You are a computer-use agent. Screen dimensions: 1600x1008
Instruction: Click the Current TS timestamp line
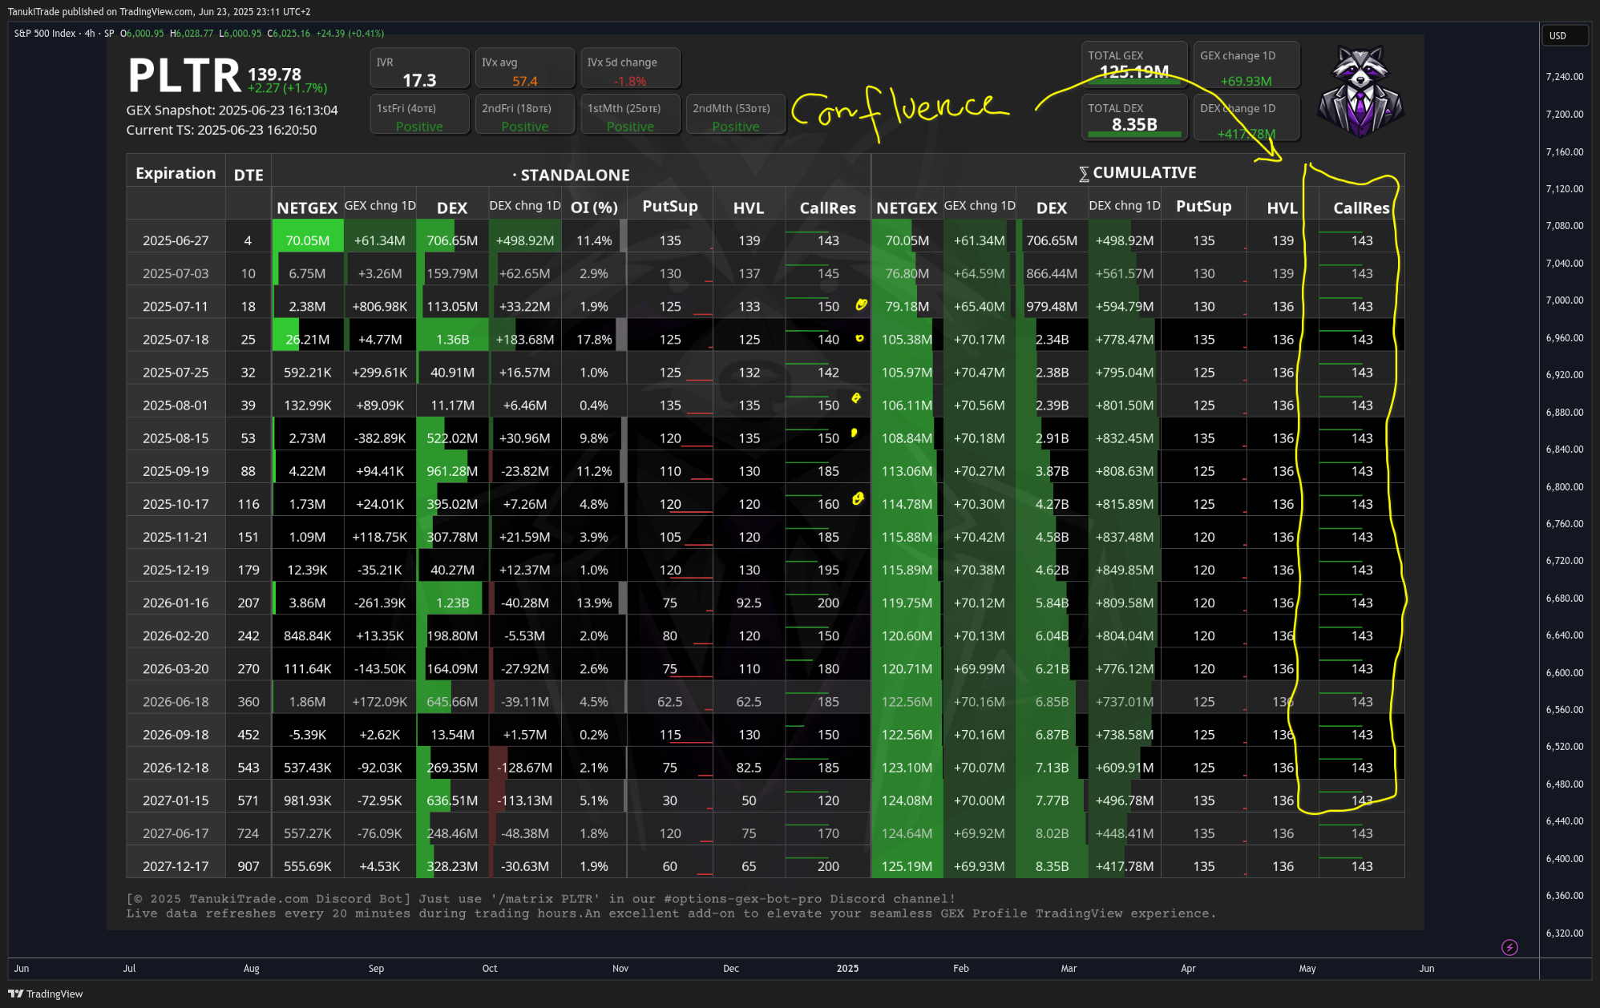click(x=221, y=130)
